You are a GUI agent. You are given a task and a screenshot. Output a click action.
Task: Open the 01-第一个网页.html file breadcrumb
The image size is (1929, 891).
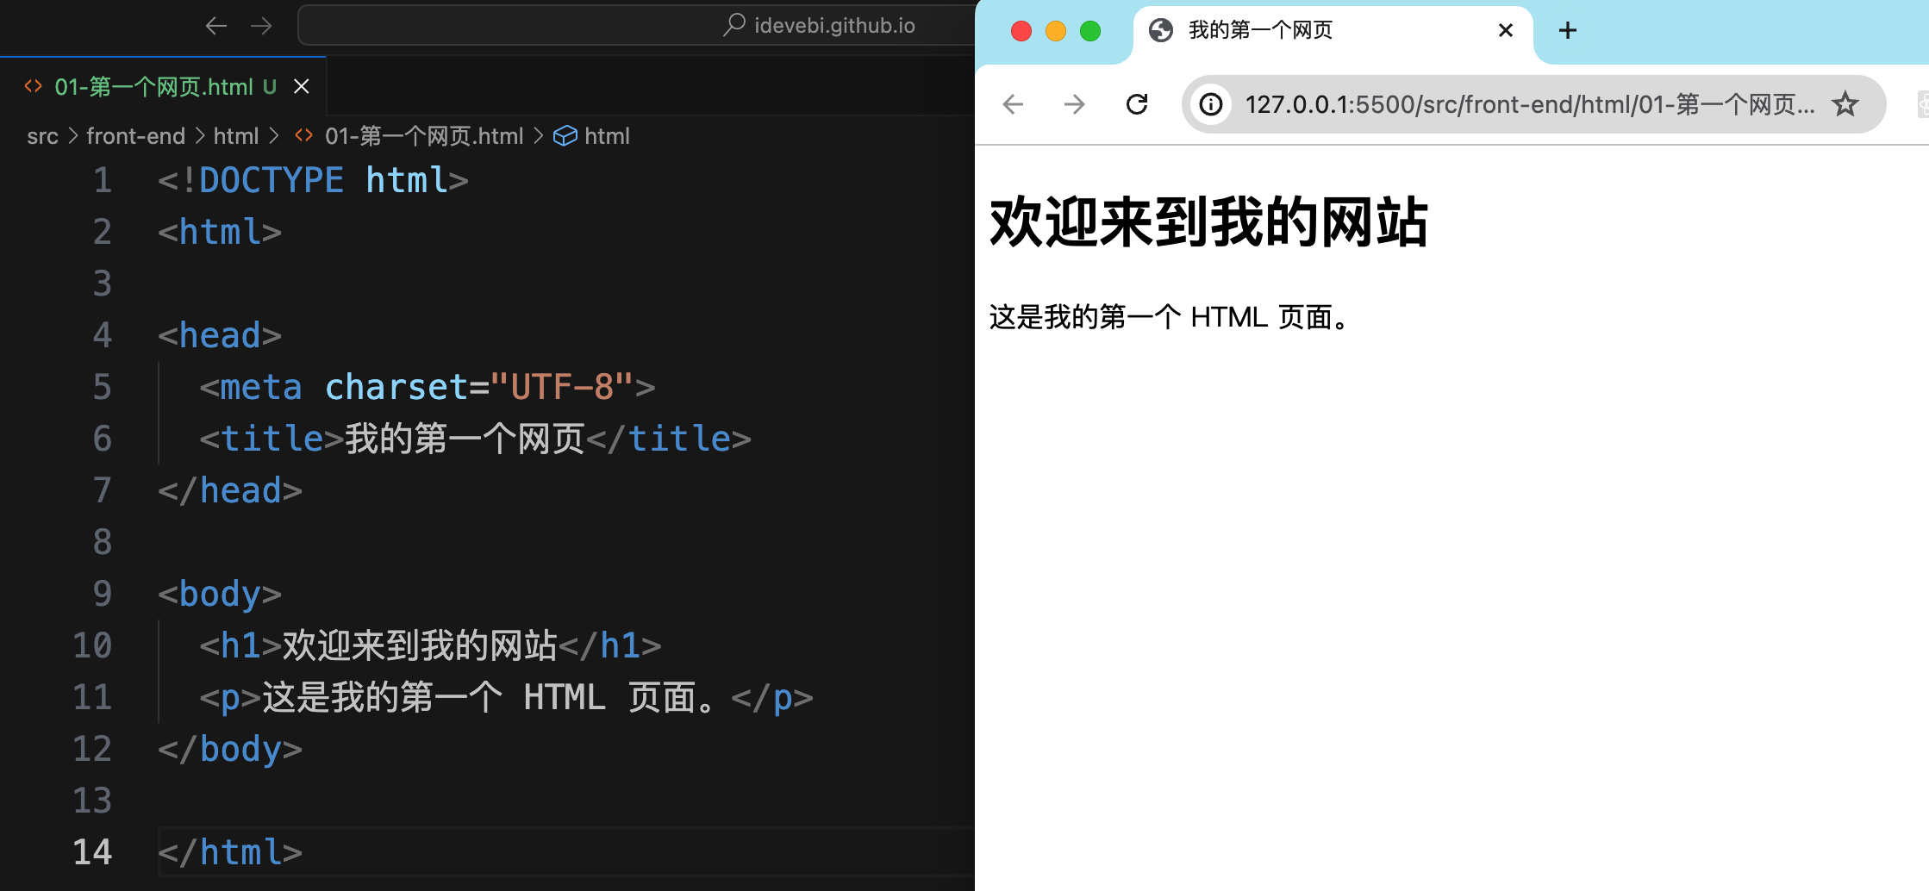tap(423, 136)
